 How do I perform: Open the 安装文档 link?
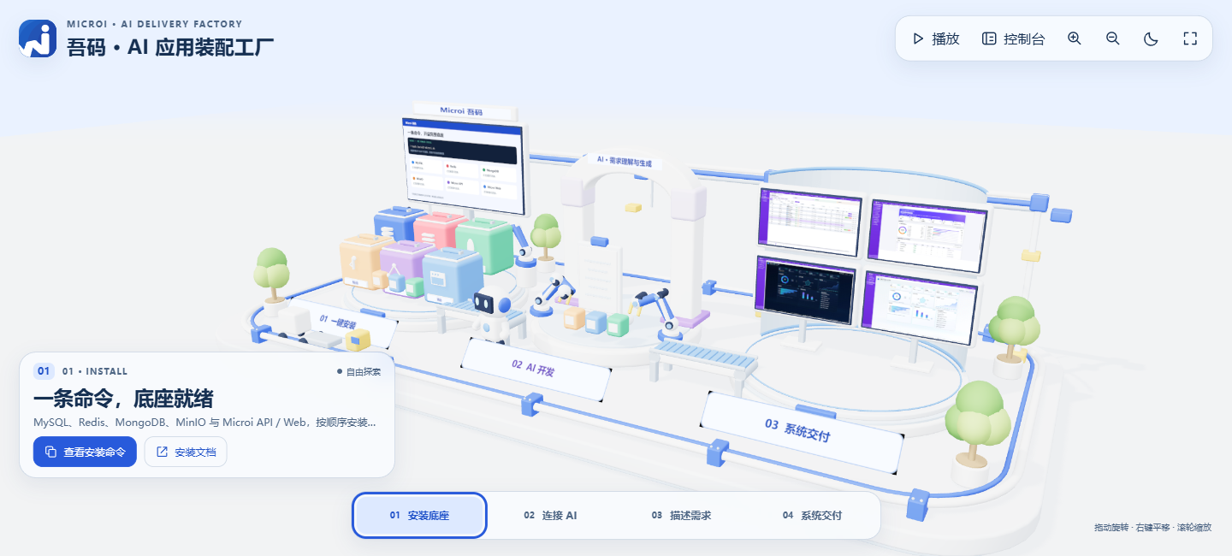(x=186, y=452)
